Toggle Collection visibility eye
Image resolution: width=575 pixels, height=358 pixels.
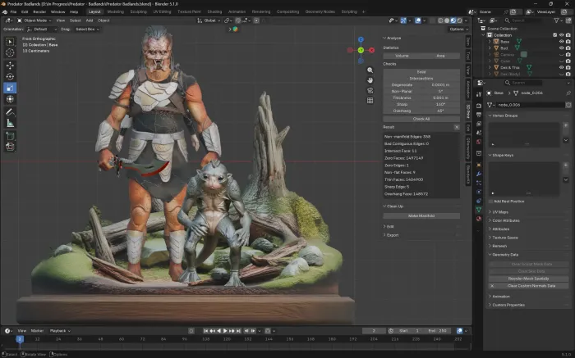561,35
